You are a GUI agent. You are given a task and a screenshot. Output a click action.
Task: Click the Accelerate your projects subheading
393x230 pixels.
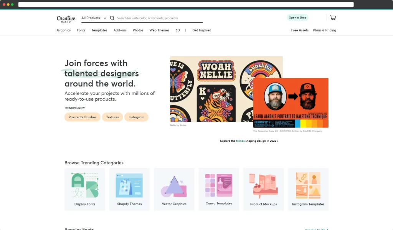109,96
